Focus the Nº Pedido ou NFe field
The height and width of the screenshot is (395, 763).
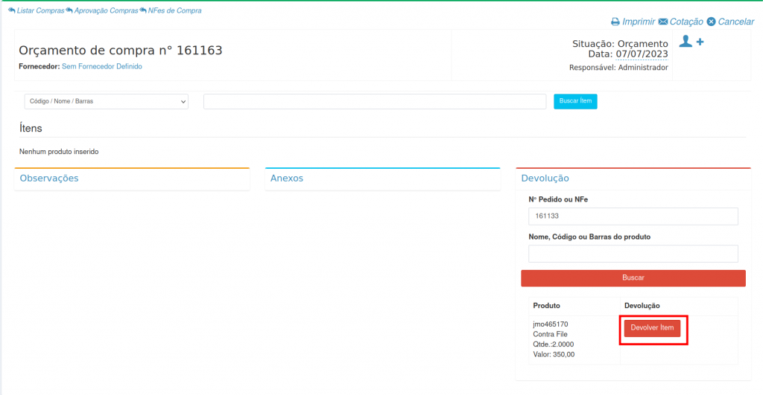click(x=633, y=216)
